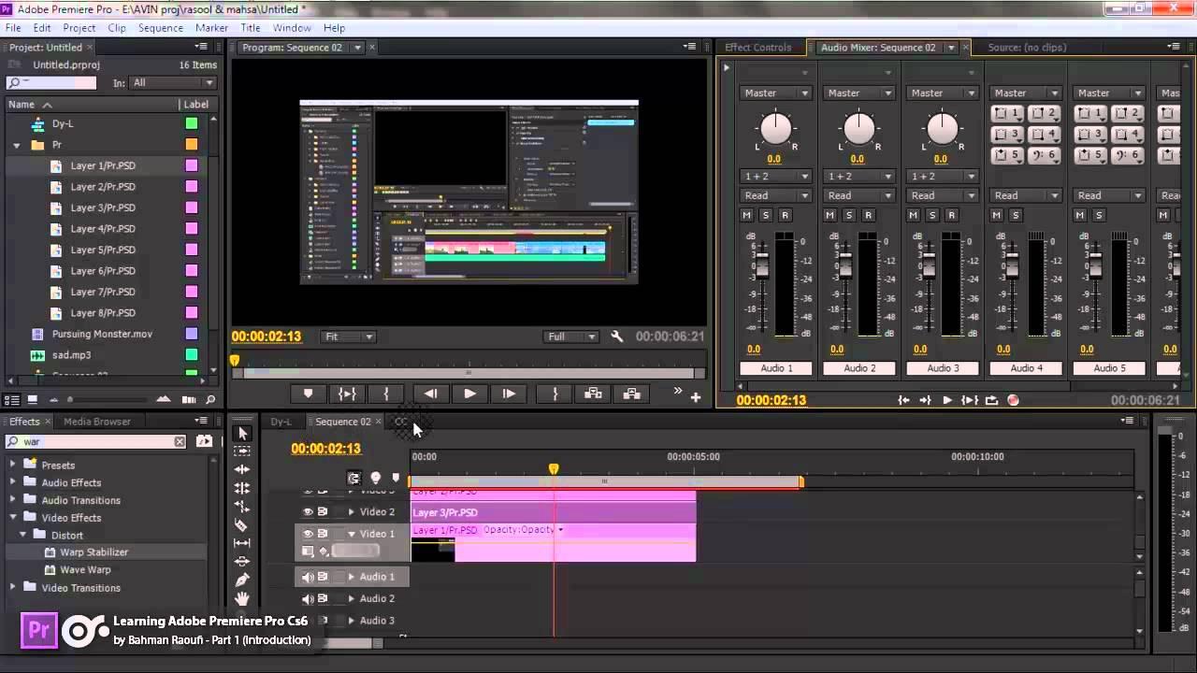
Task: Select the Rolling Edit tool
Action: (242, 488)
